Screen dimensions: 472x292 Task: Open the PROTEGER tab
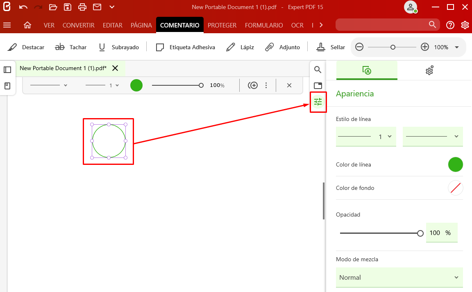pos(222,25)
